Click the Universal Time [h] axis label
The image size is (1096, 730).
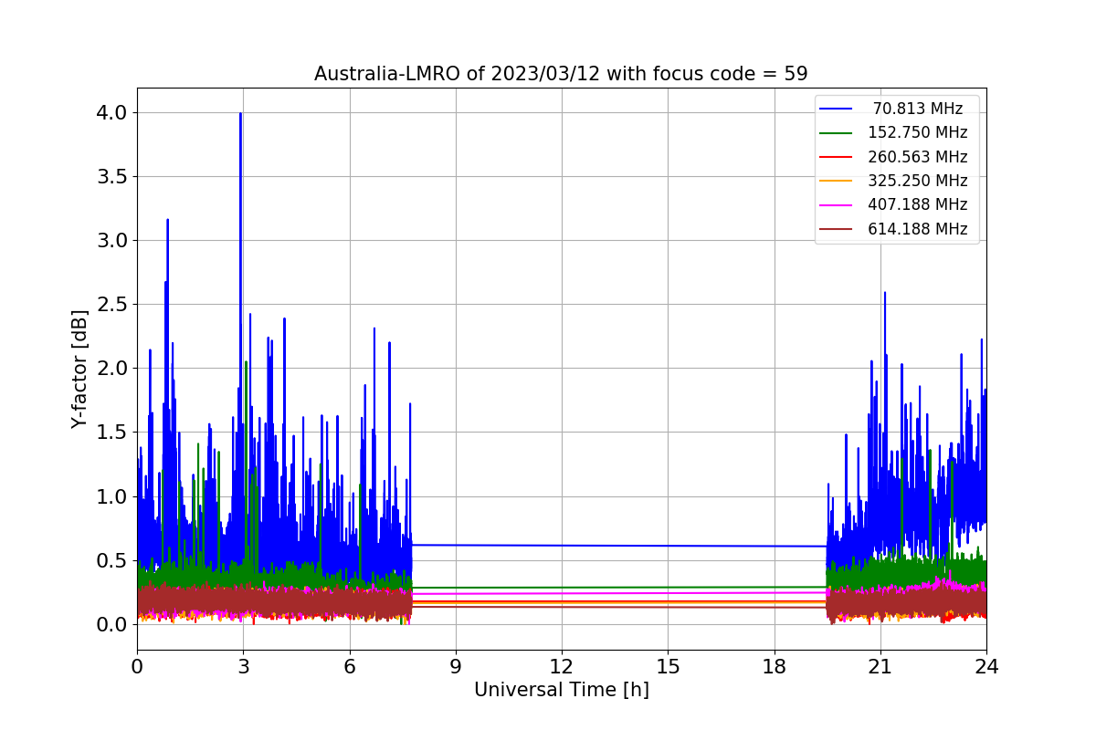click(561, 691)
